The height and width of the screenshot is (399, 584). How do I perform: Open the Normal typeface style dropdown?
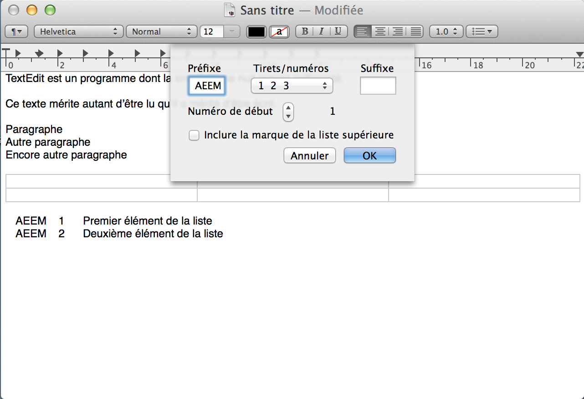(x=161, y=31)
